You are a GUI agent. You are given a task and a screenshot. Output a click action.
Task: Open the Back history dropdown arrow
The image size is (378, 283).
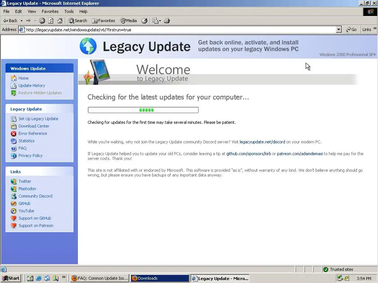coord(21,21)
